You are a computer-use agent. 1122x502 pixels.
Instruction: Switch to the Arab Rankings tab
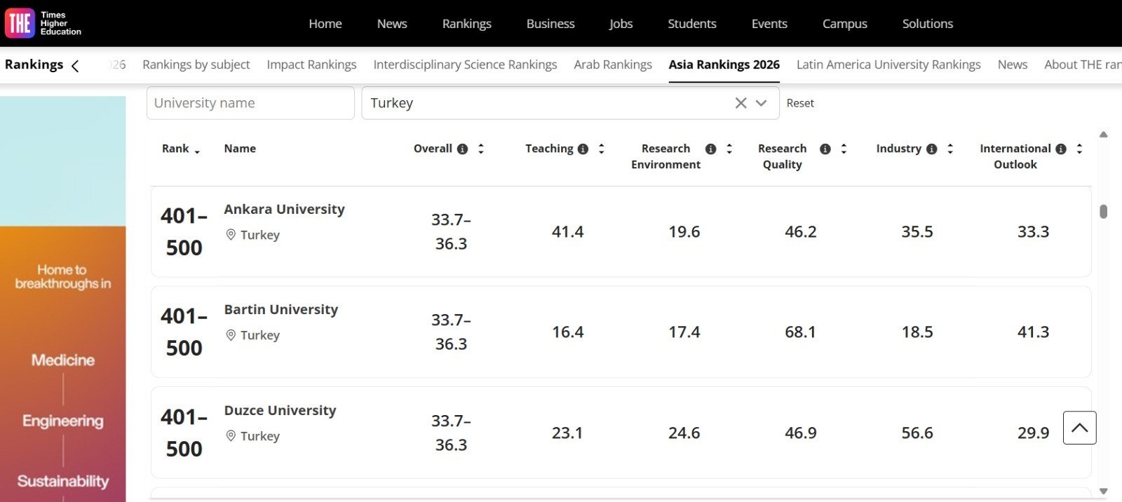coord(612,65)
